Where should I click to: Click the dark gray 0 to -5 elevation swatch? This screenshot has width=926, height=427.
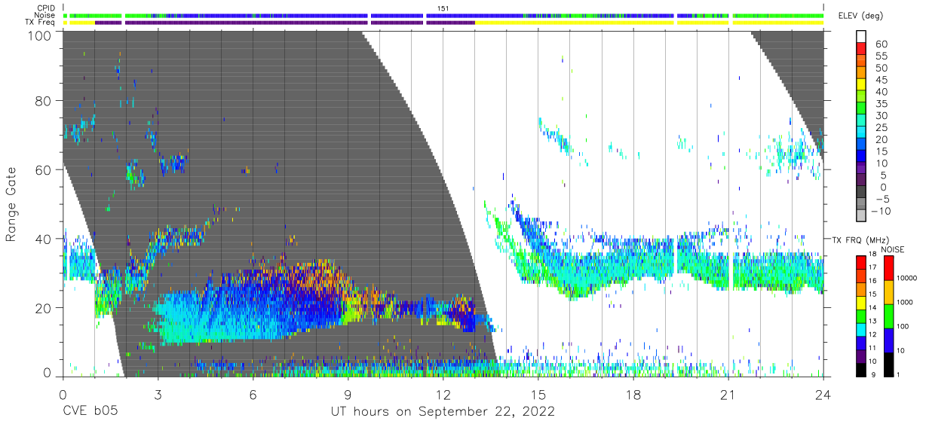pyautogui.click(x=863, y=193)
